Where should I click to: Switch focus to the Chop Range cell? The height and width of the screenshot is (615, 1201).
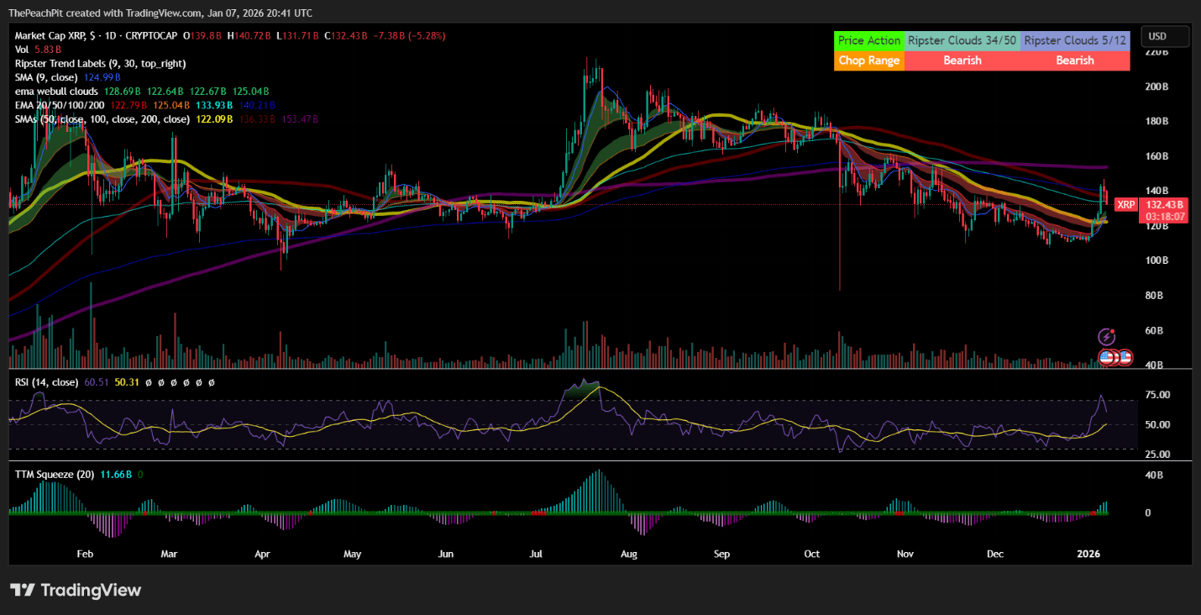click(869, 60)
